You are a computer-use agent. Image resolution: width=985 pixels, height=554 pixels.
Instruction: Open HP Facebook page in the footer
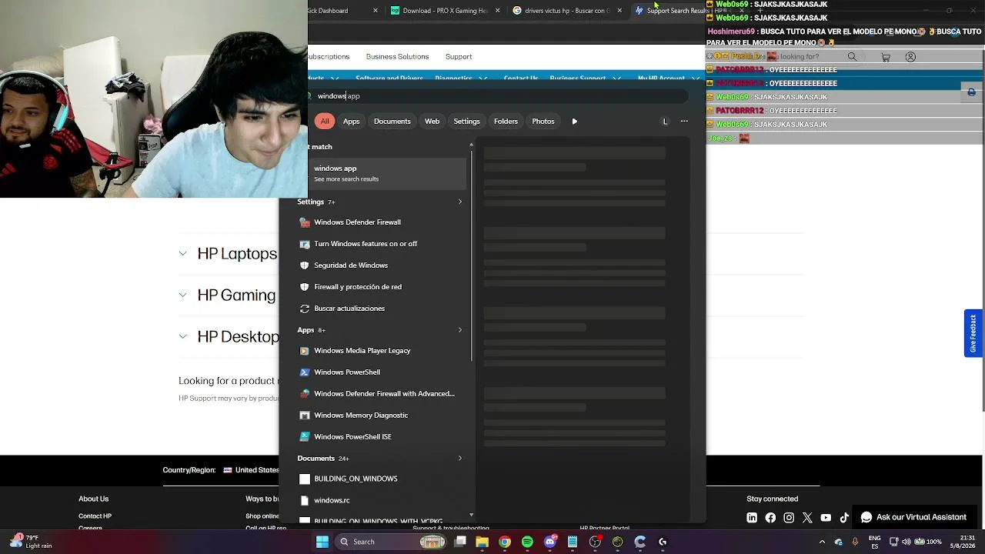[x=770, y=518]
